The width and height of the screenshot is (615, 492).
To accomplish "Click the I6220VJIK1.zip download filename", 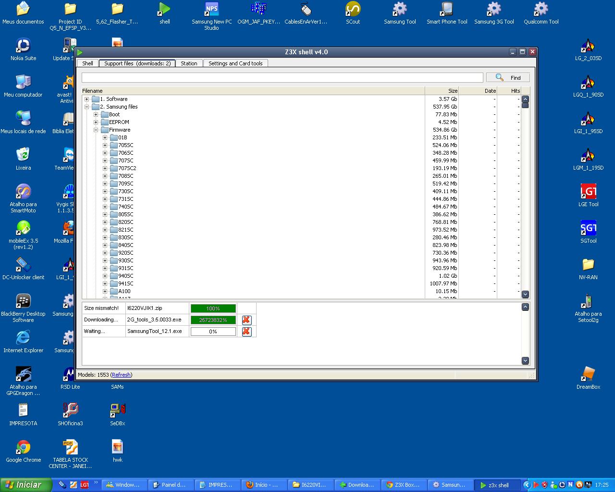I will [x=145, y=308].
